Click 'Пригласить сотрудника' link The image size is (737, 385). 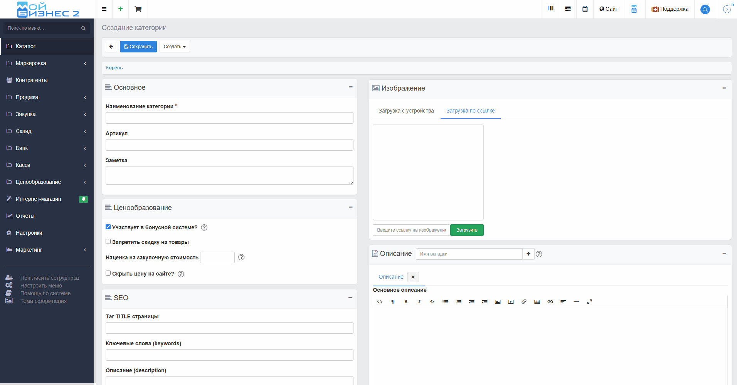click(x=49, y=278)
